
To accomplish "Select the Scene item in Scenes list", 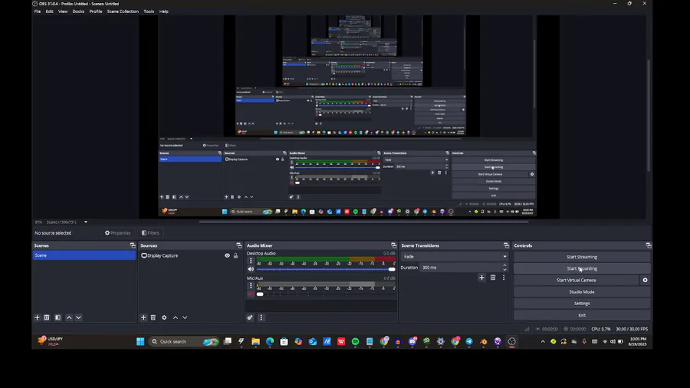I will [x=84, y=255].
